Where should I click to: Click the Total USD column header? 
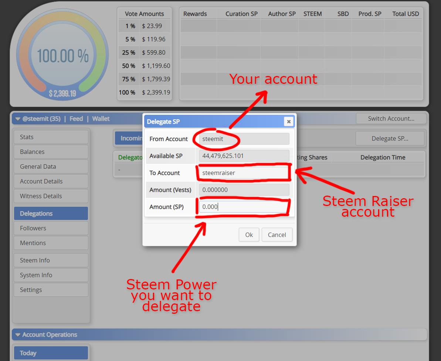click(406, 14)
